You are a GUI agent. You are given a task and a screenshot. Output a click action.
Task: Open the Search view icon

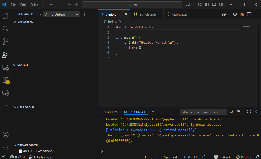[x=5, y=29]
